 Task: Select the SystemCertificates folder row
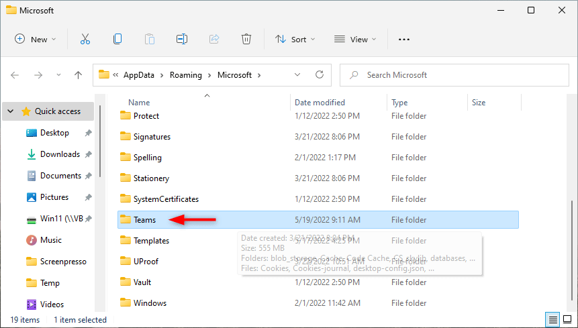pyautogui.click(x=318, y=199)
